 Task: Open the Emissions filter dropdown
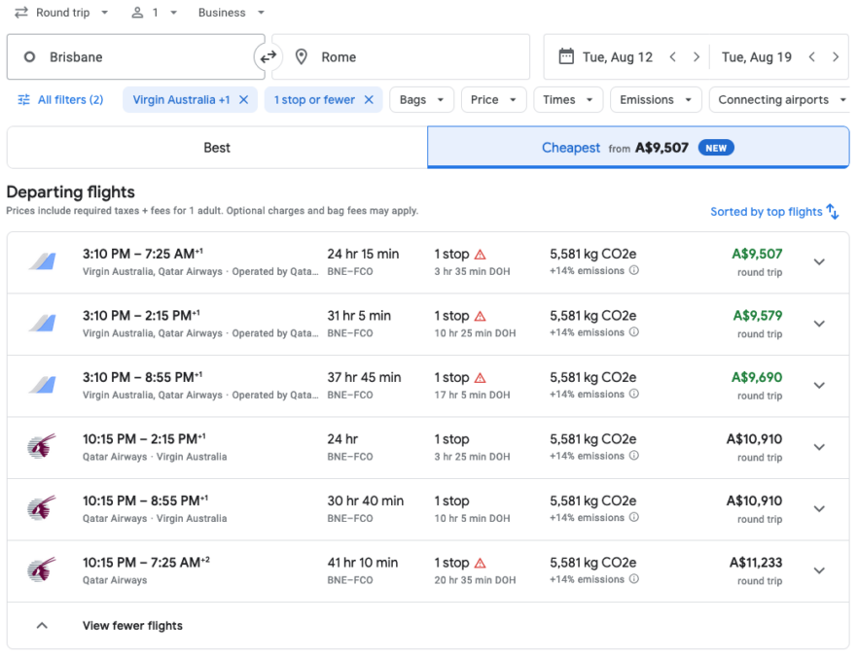(x=656, y=99)
